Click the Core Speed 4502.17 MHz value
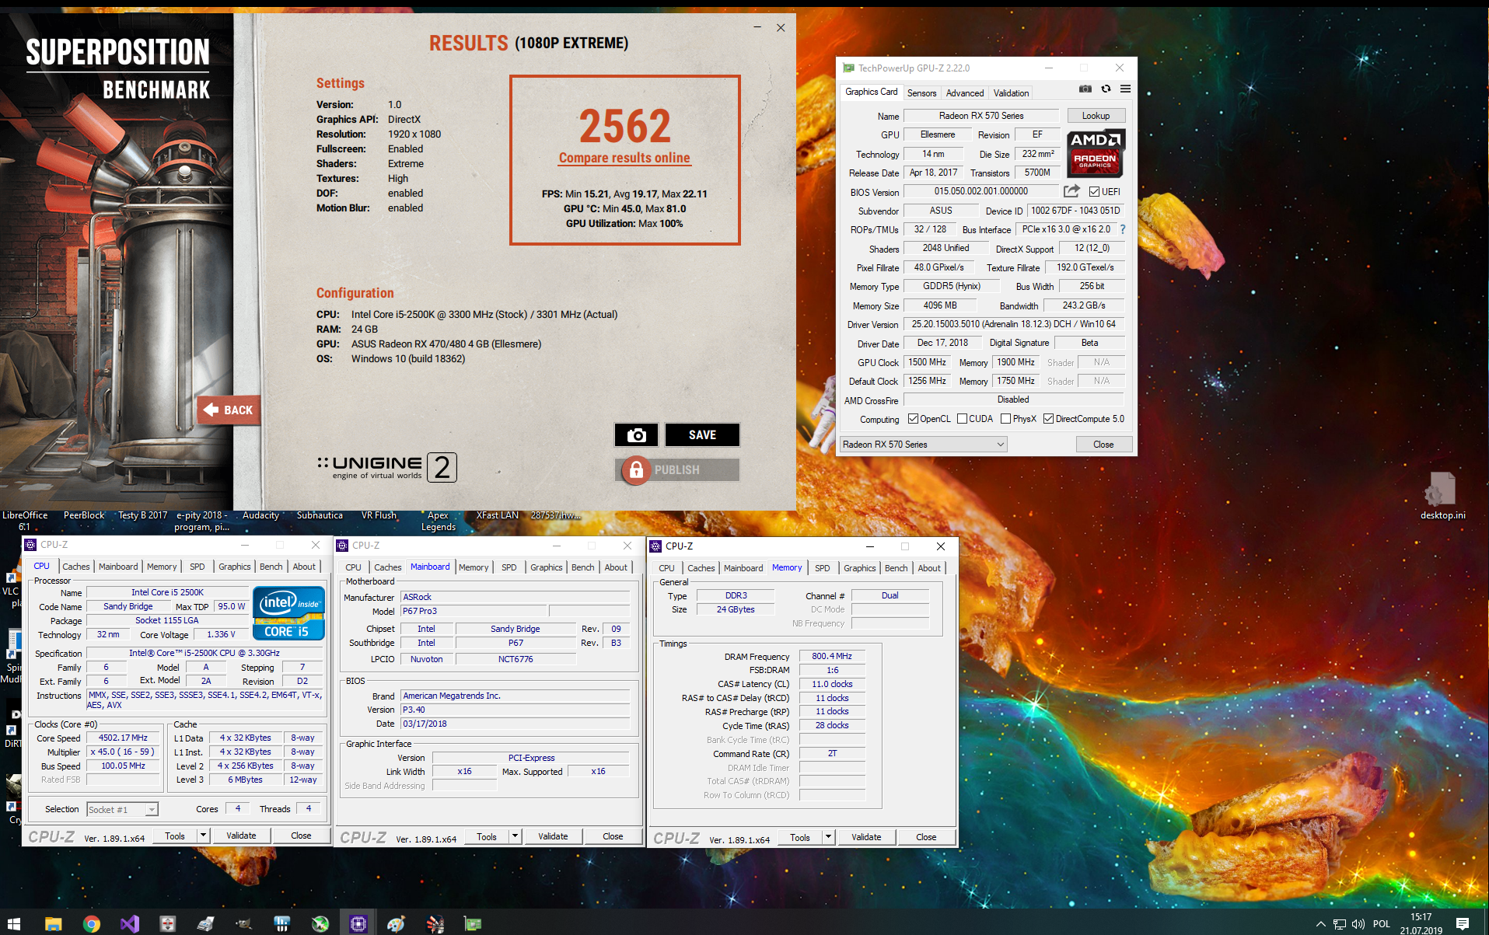This screenshot has height=935, width=1489. click(x=123, y=738)
